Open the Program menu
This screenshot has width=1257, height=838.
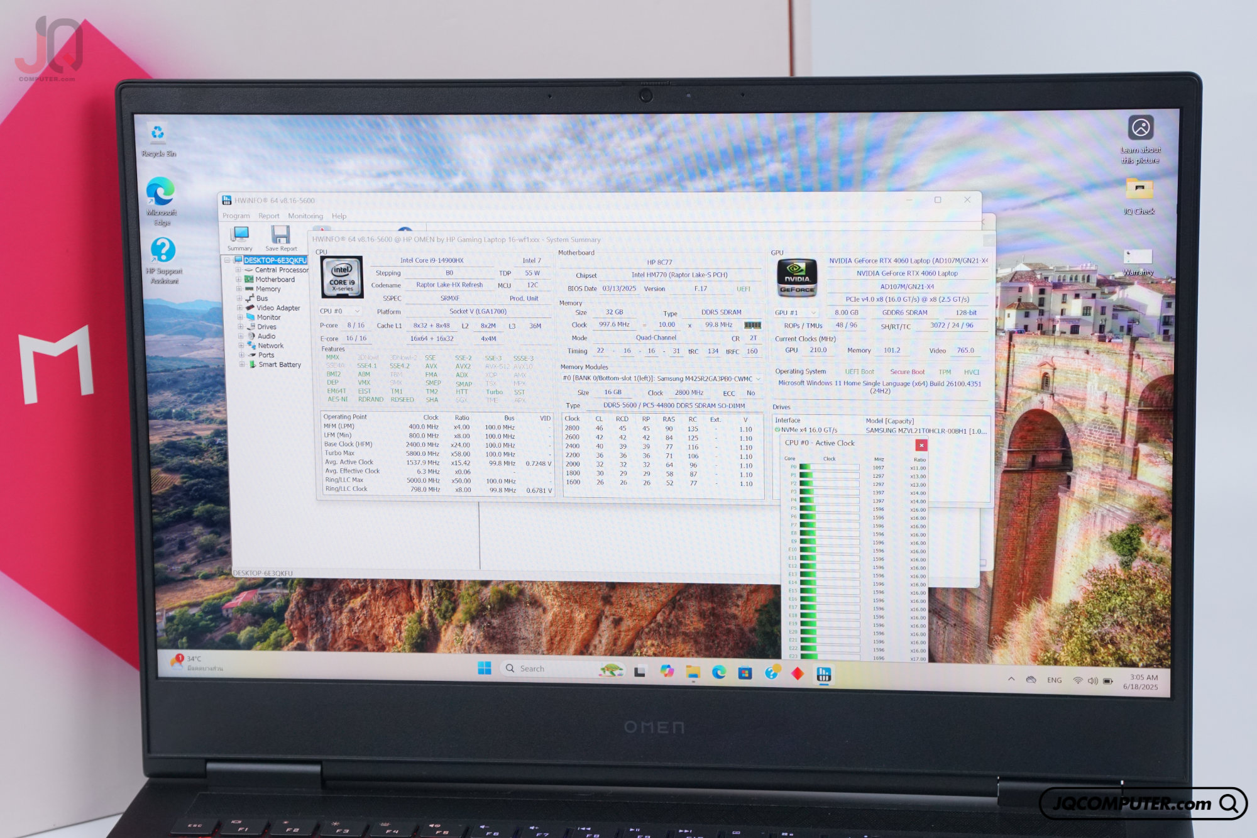(x=236, y=216)
